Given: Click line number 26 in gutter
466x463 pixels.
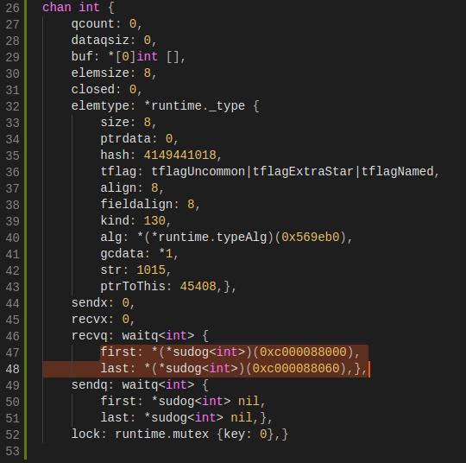Looking at the screenshot, I should point(12,8).
